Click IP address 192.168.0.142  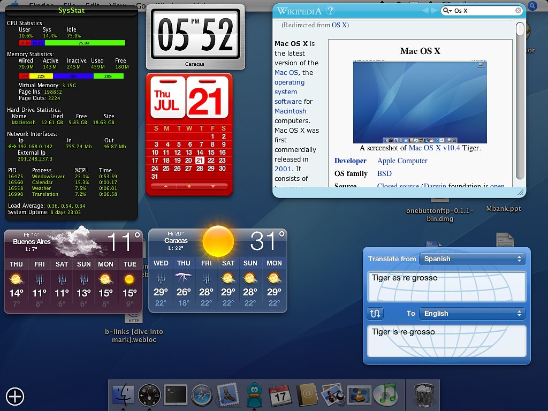(x=35, y=147)
